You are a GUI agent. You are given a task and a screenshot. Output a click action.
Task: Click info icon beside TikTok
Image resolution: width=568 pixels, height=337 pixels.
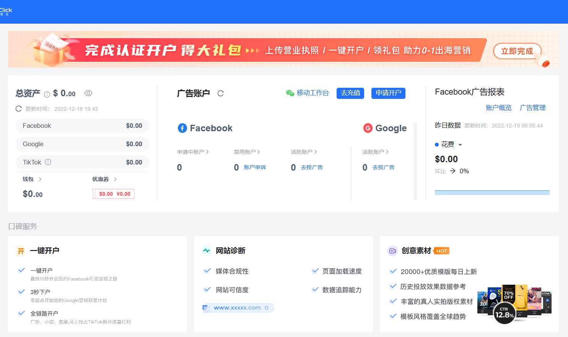(x=48, y=162)
